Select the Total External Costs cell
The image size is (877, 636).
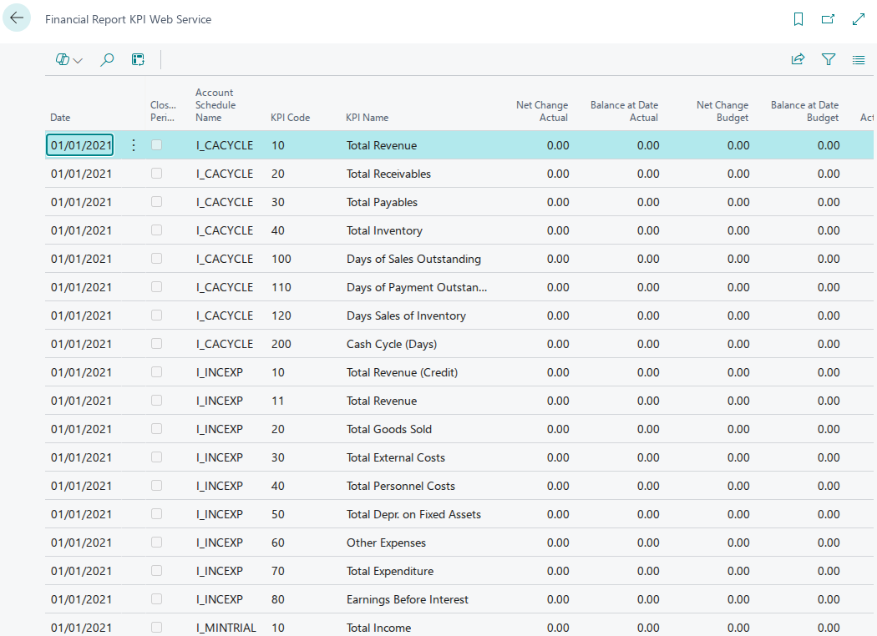click(395, 457)
